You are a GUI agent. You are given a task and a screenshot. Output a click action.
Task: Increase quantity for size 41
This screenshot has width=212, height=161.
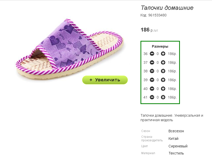point(163,97)
